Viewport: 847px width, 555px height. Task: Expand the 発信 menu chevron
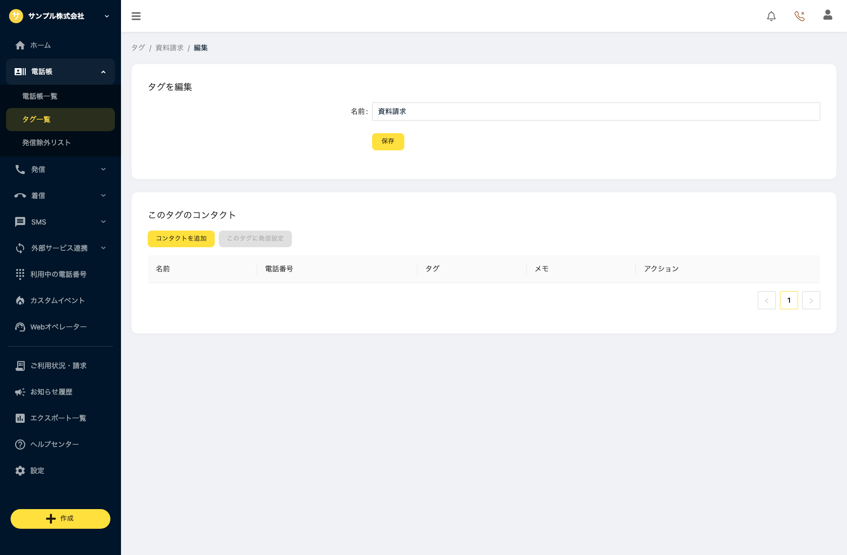[103, 170]
